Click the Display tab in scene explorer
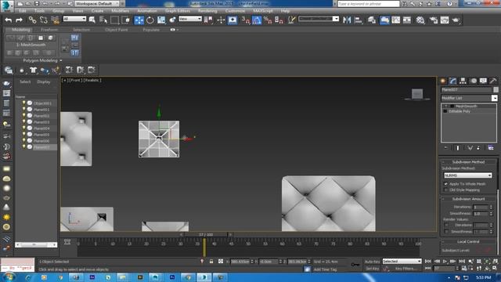501x282 pixels. [x=44, y=81]
